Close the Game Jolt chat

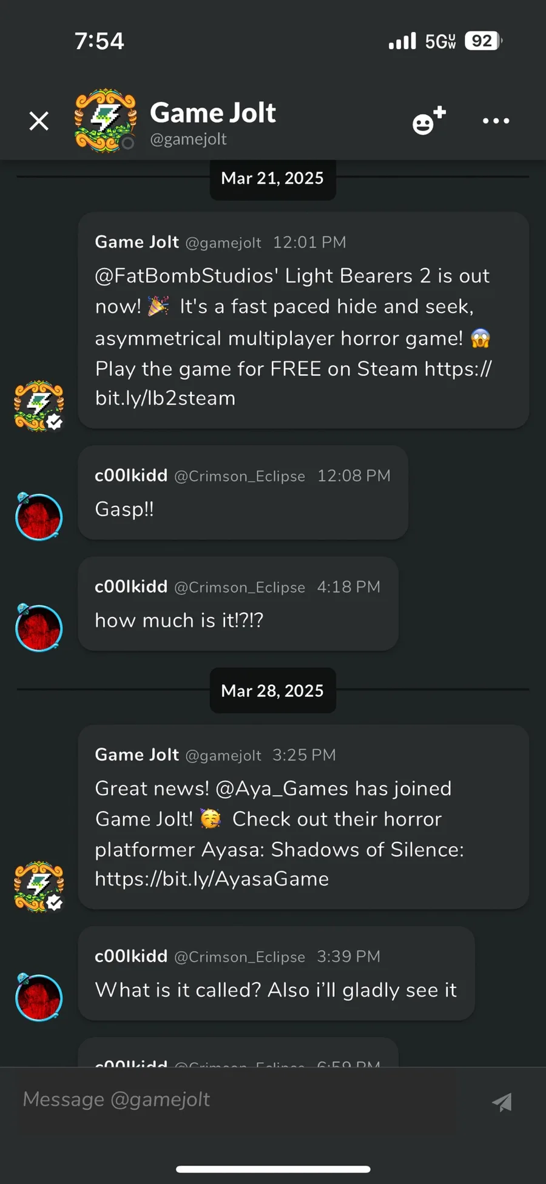click(39, 121)
